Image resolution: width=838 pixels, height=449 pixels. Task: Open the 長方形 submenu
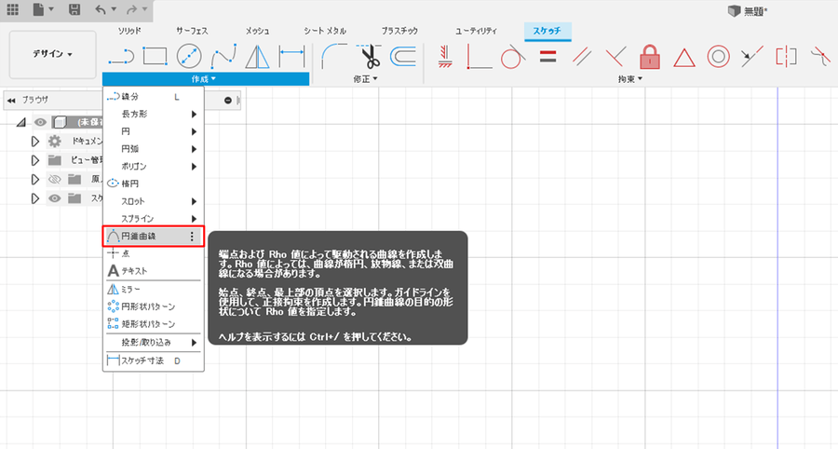pos(154,114)
